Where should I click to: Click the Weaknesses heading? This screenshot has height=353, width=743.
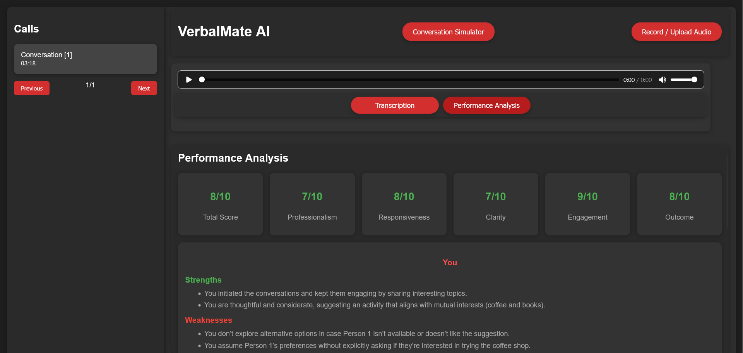tap(208, 320)
